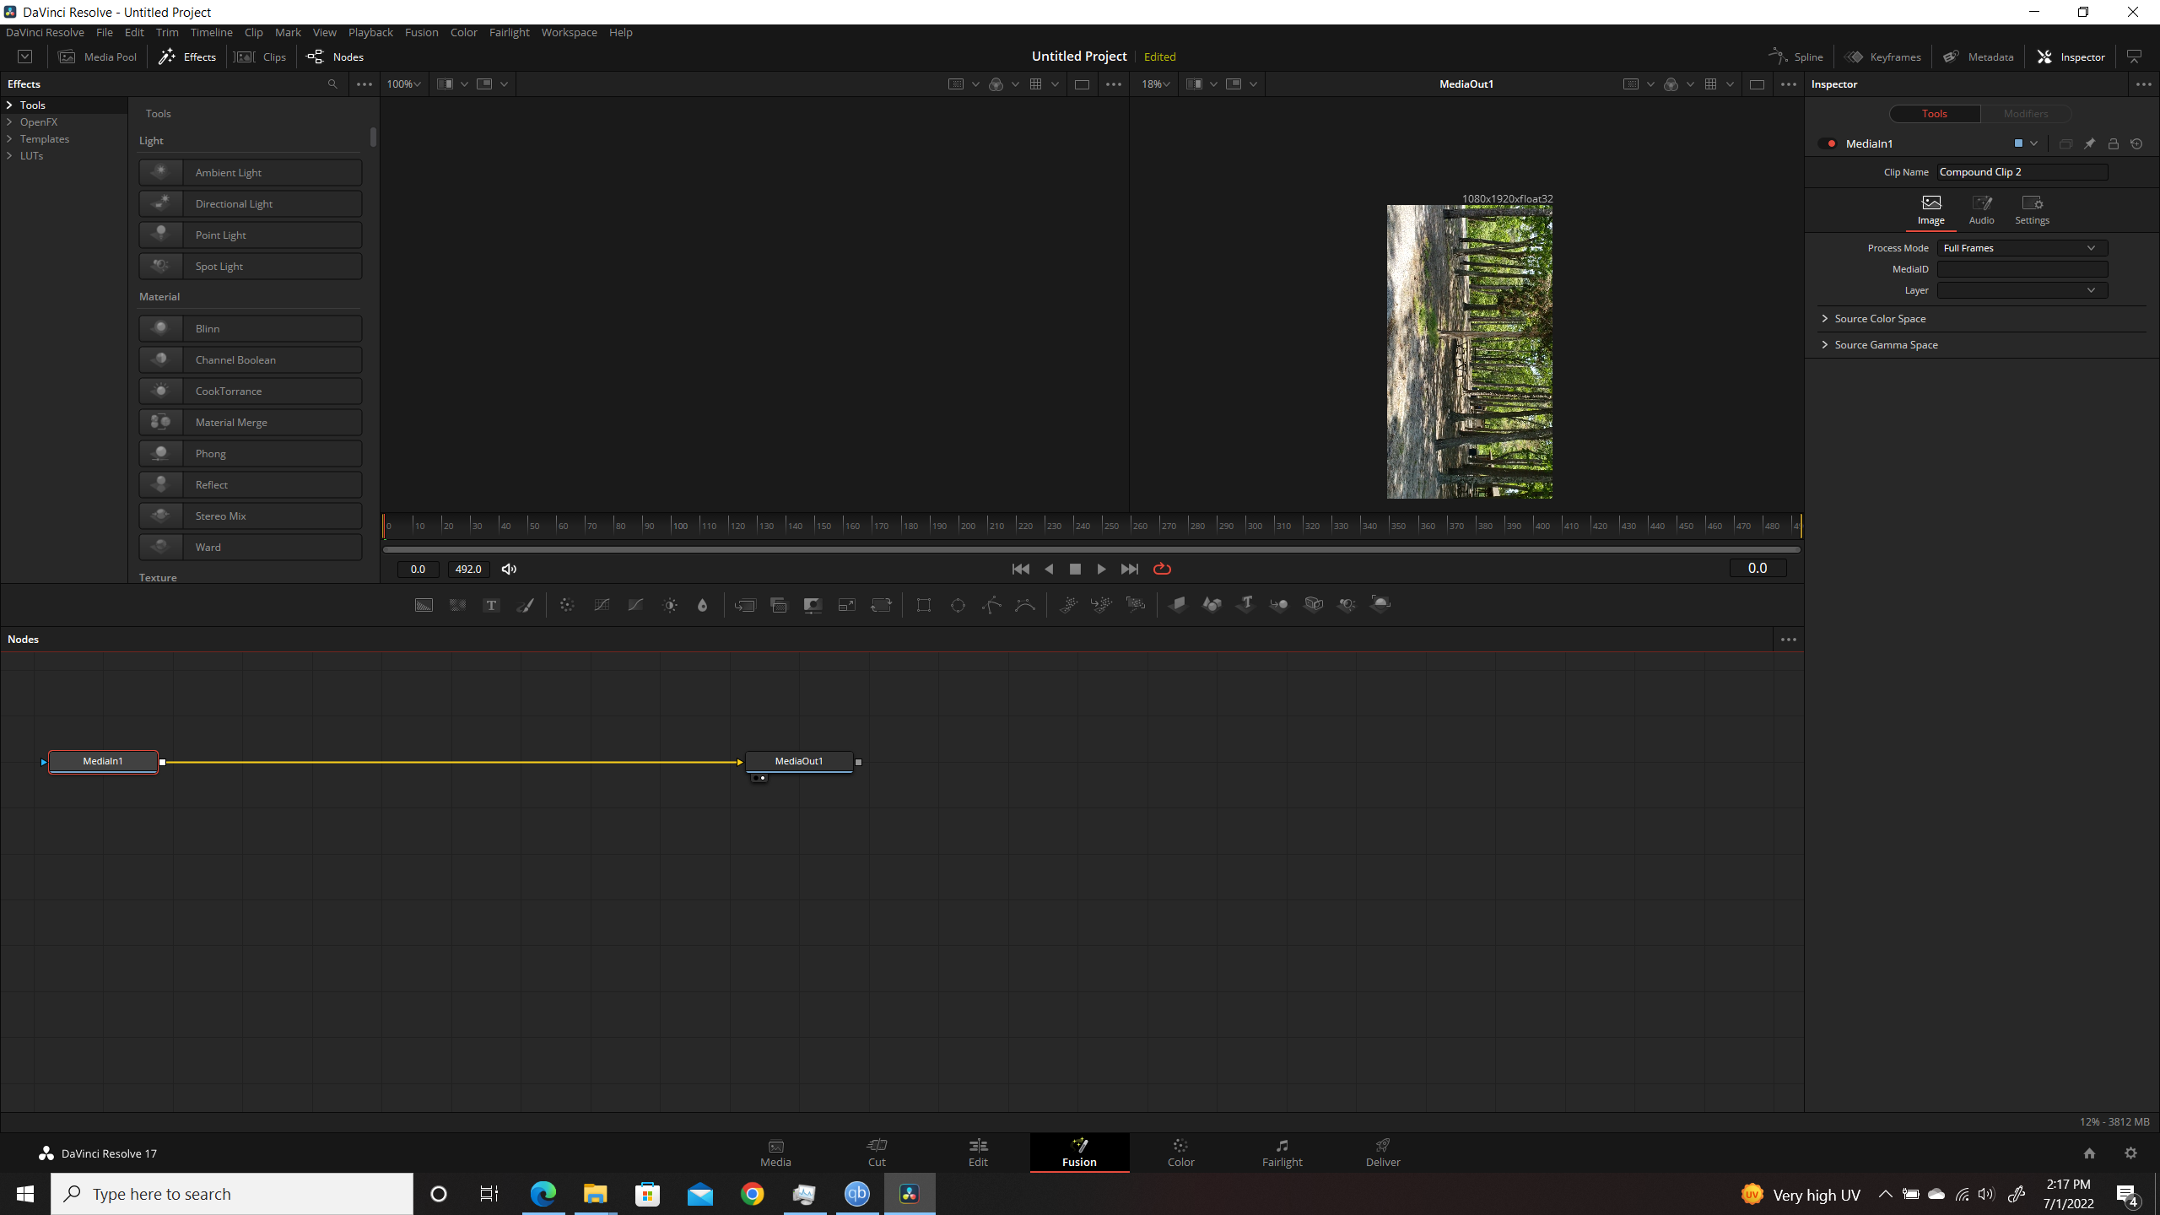The width and height of the screenshot is (2160, 1215).
Task: Click the lock icon for MediaIn1 in Inspector
Action: (2113, 144)
